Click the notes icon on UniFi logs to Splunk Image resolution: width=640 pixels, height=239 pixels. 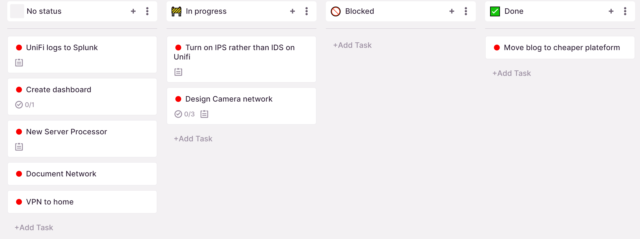point(19,63)
